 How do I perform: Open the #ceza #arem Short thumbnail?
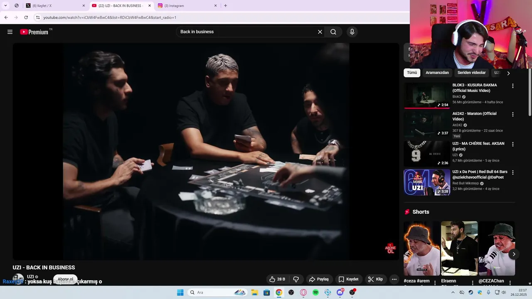point(421,248)
